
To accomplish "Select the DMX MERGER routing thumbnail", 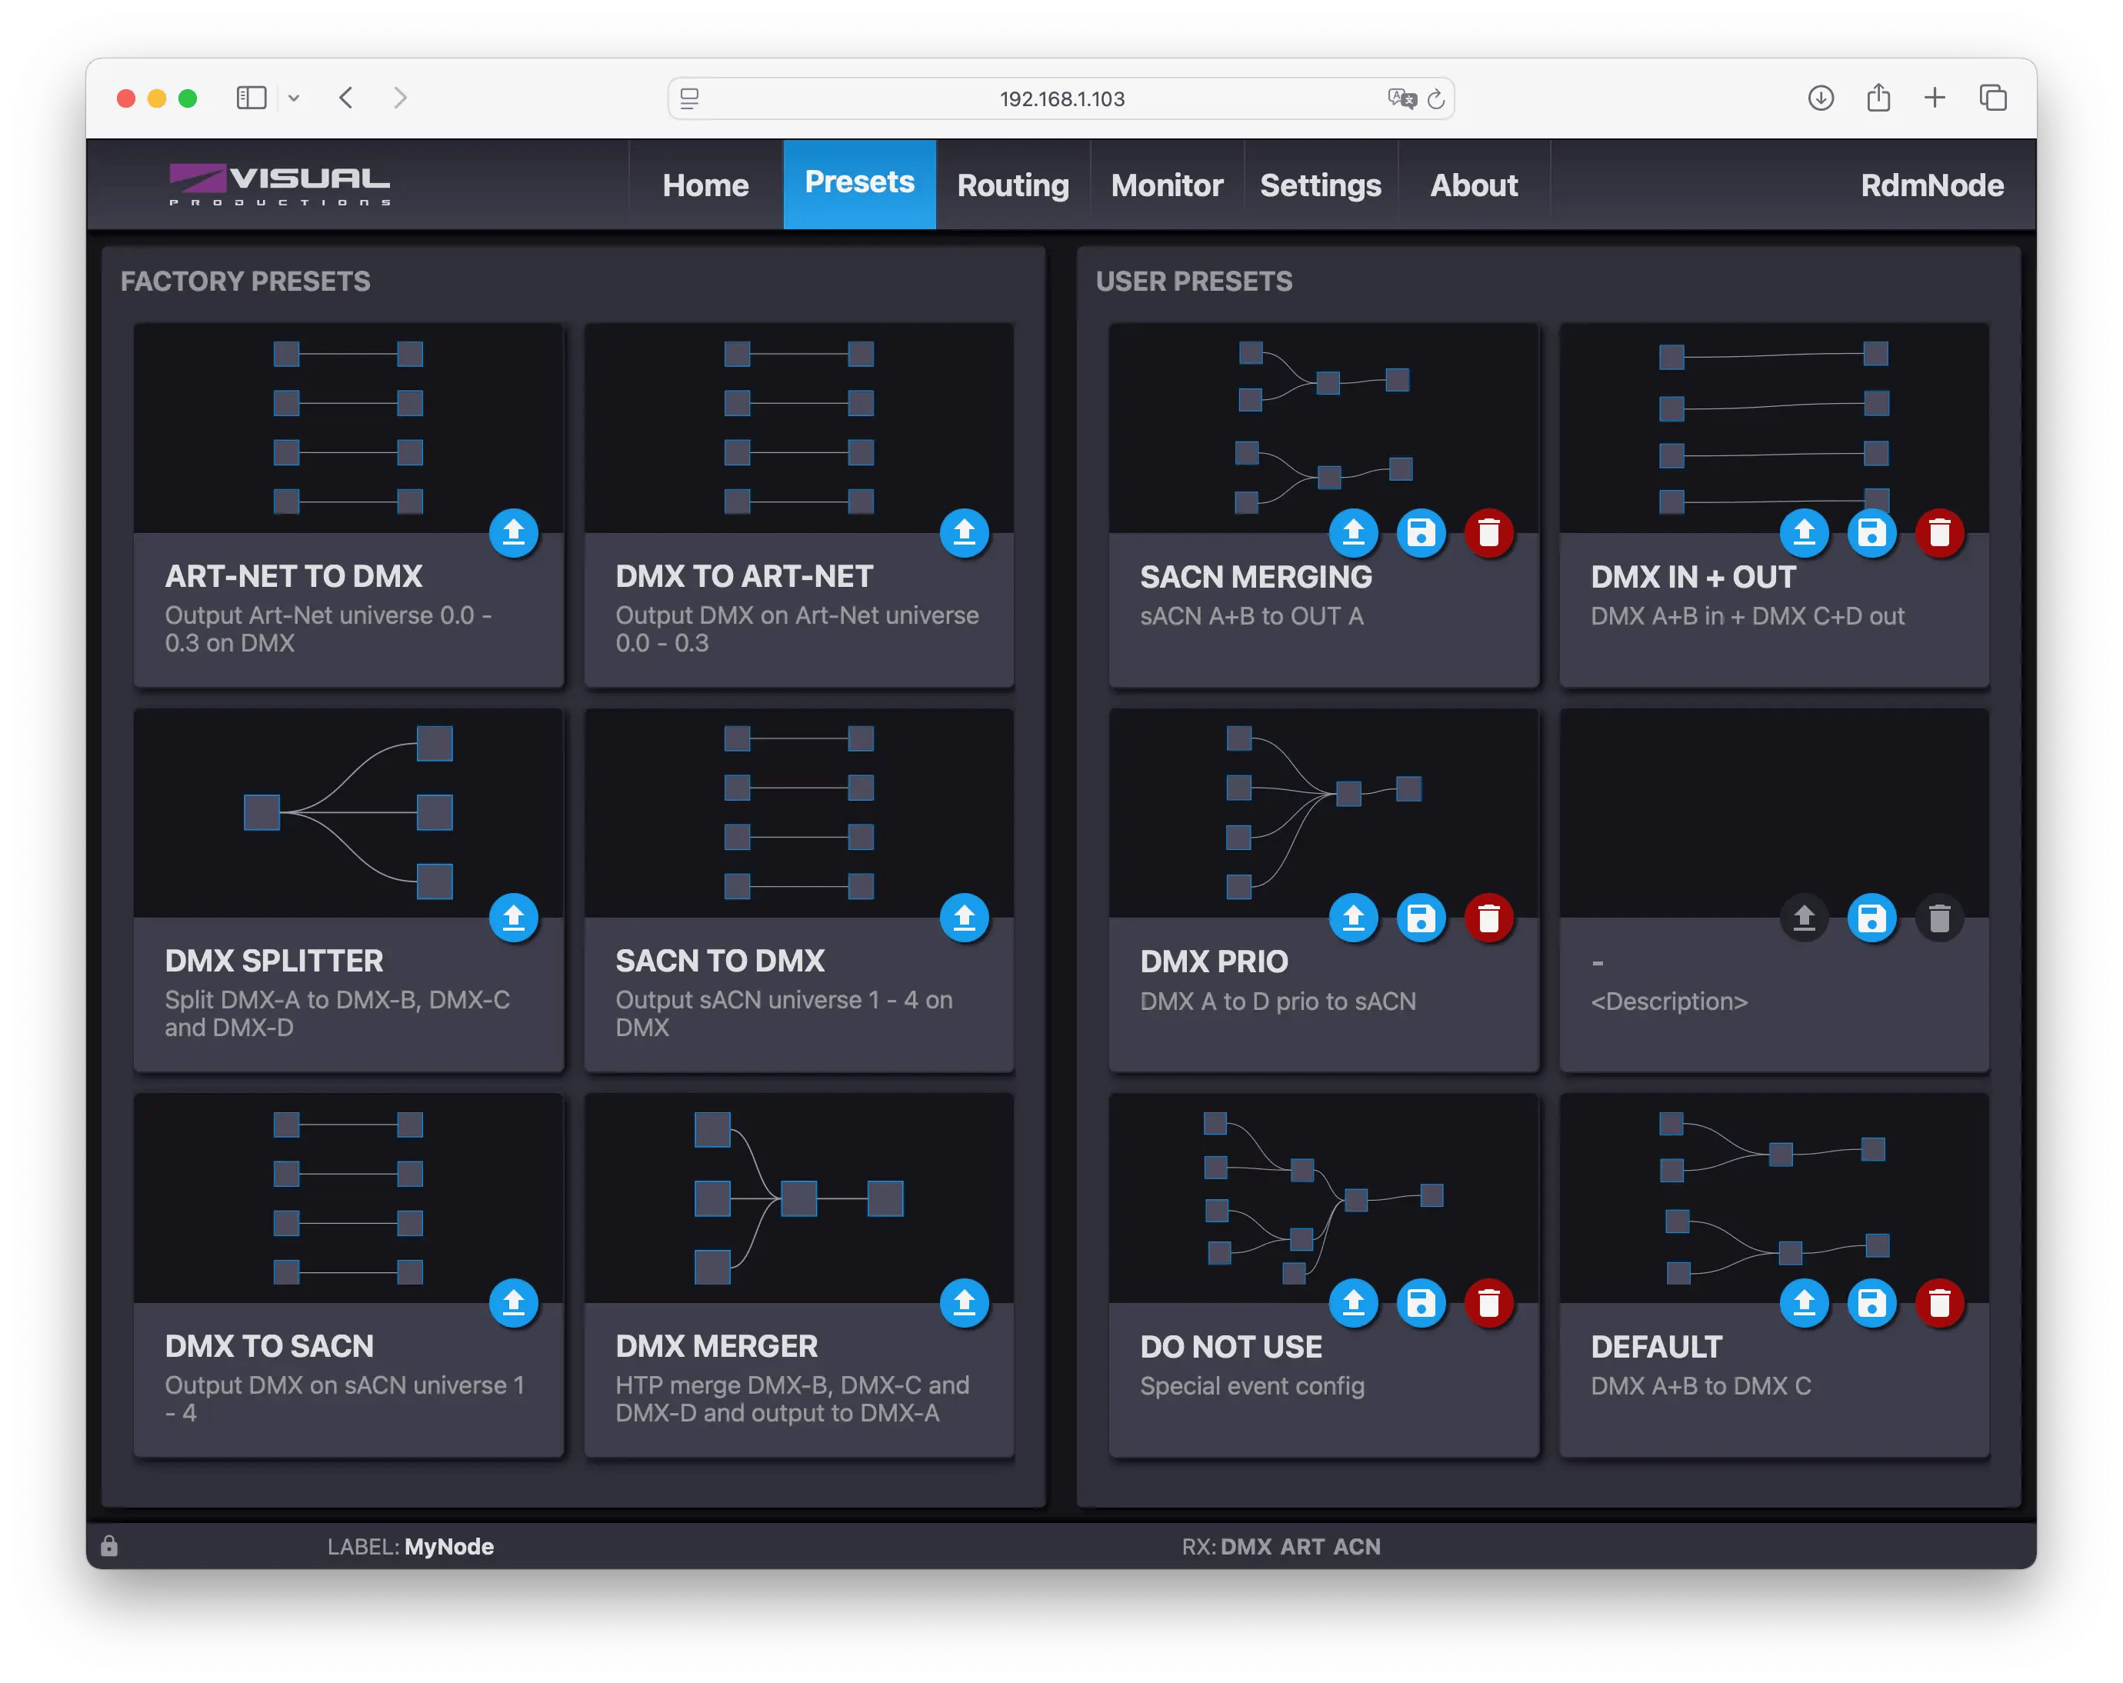I will pos(798,1198).
